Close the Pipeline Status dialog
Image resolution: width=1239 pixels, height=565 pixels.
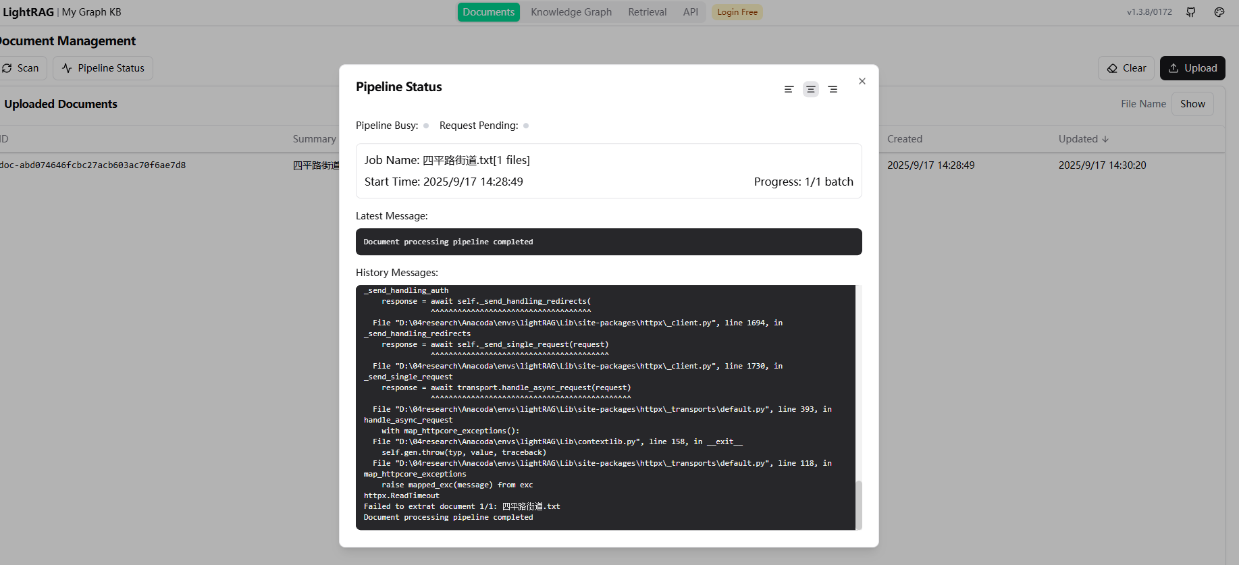(862, 81)
